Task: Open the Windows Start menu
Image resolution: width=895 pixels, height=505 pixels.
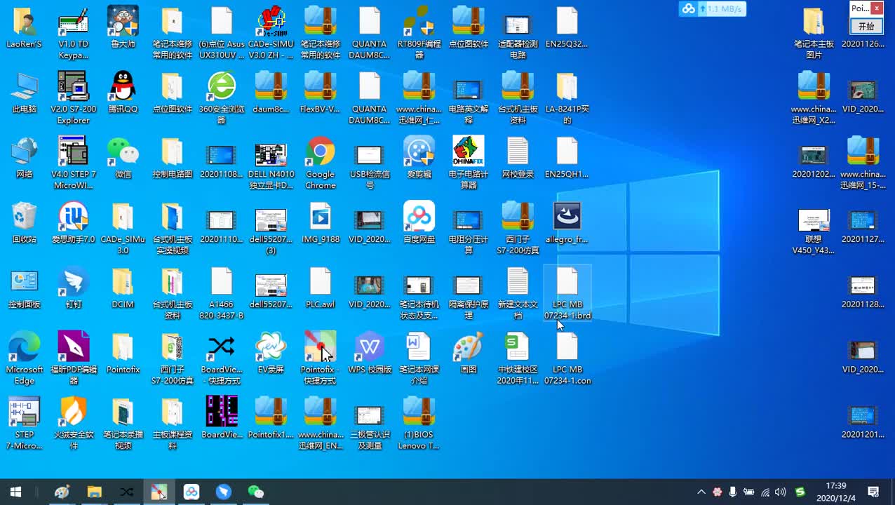Action: pos(15,492)
